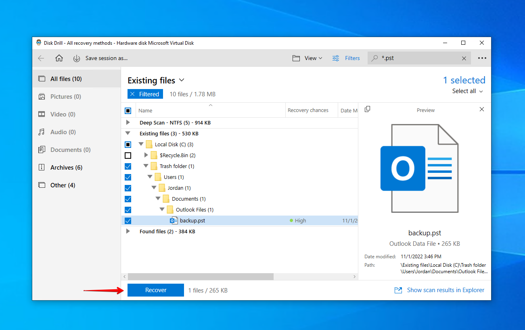Open the View dropdown
The width and height of the screenshot is (525, 330).
pyautogui.click(x=314, y=58)
